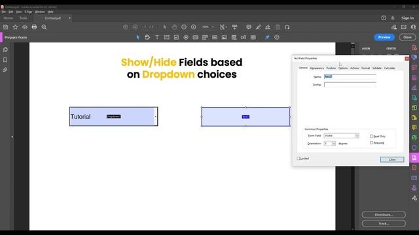This screenshot has height=235, width=419.
Task: Open the File menu
Action: click(x=3, y=12)
